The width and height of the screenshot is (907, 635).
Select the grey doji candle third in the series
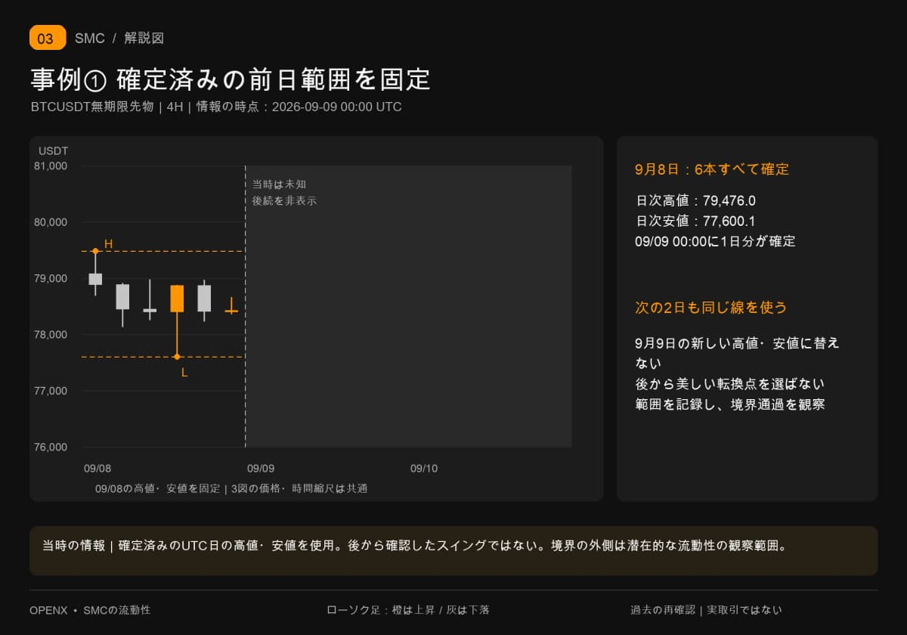pos(150,299)
